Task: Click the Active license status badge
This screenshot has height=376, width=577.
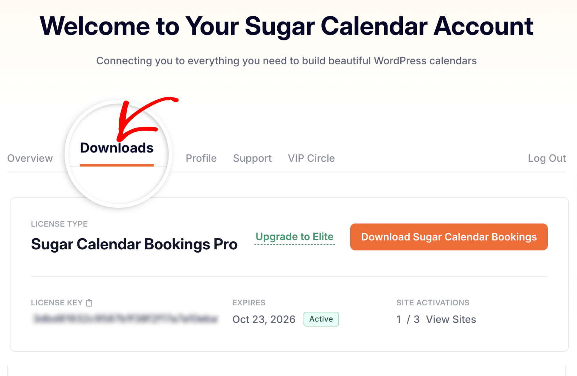Action: point(321,319)
